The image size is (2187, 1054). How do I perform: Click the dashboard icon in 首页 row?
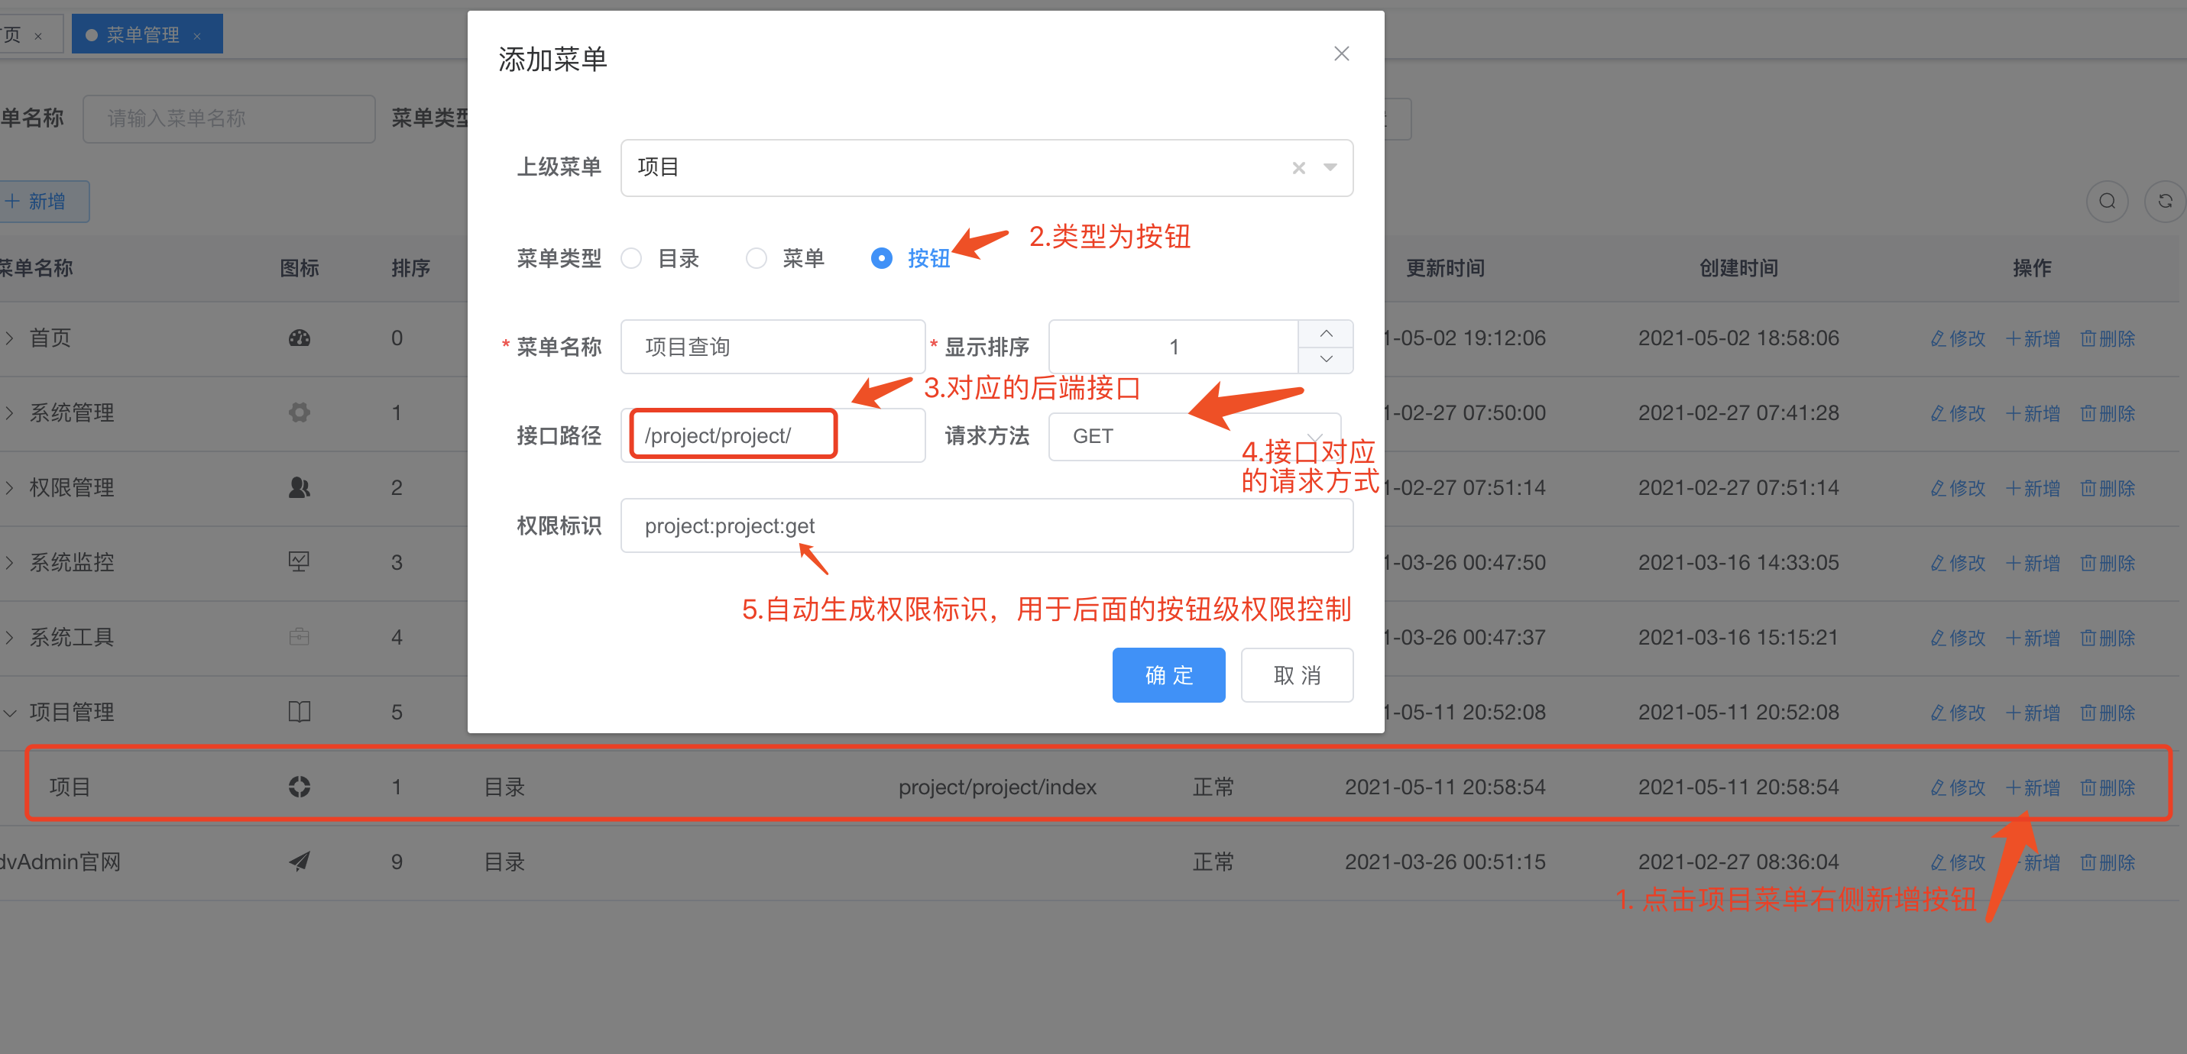coord(299,338)
